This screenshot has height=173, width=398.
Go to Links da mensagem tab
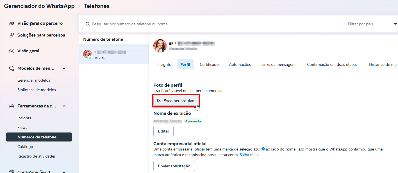(278, 64)
